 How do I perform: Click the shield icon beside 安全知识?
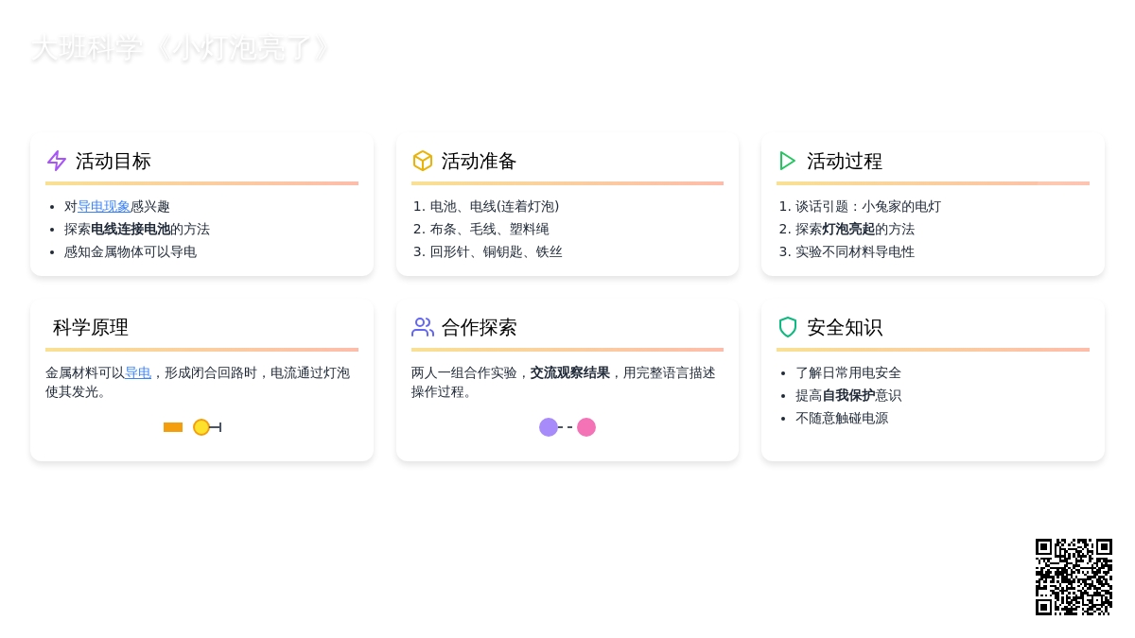point(788,327)
